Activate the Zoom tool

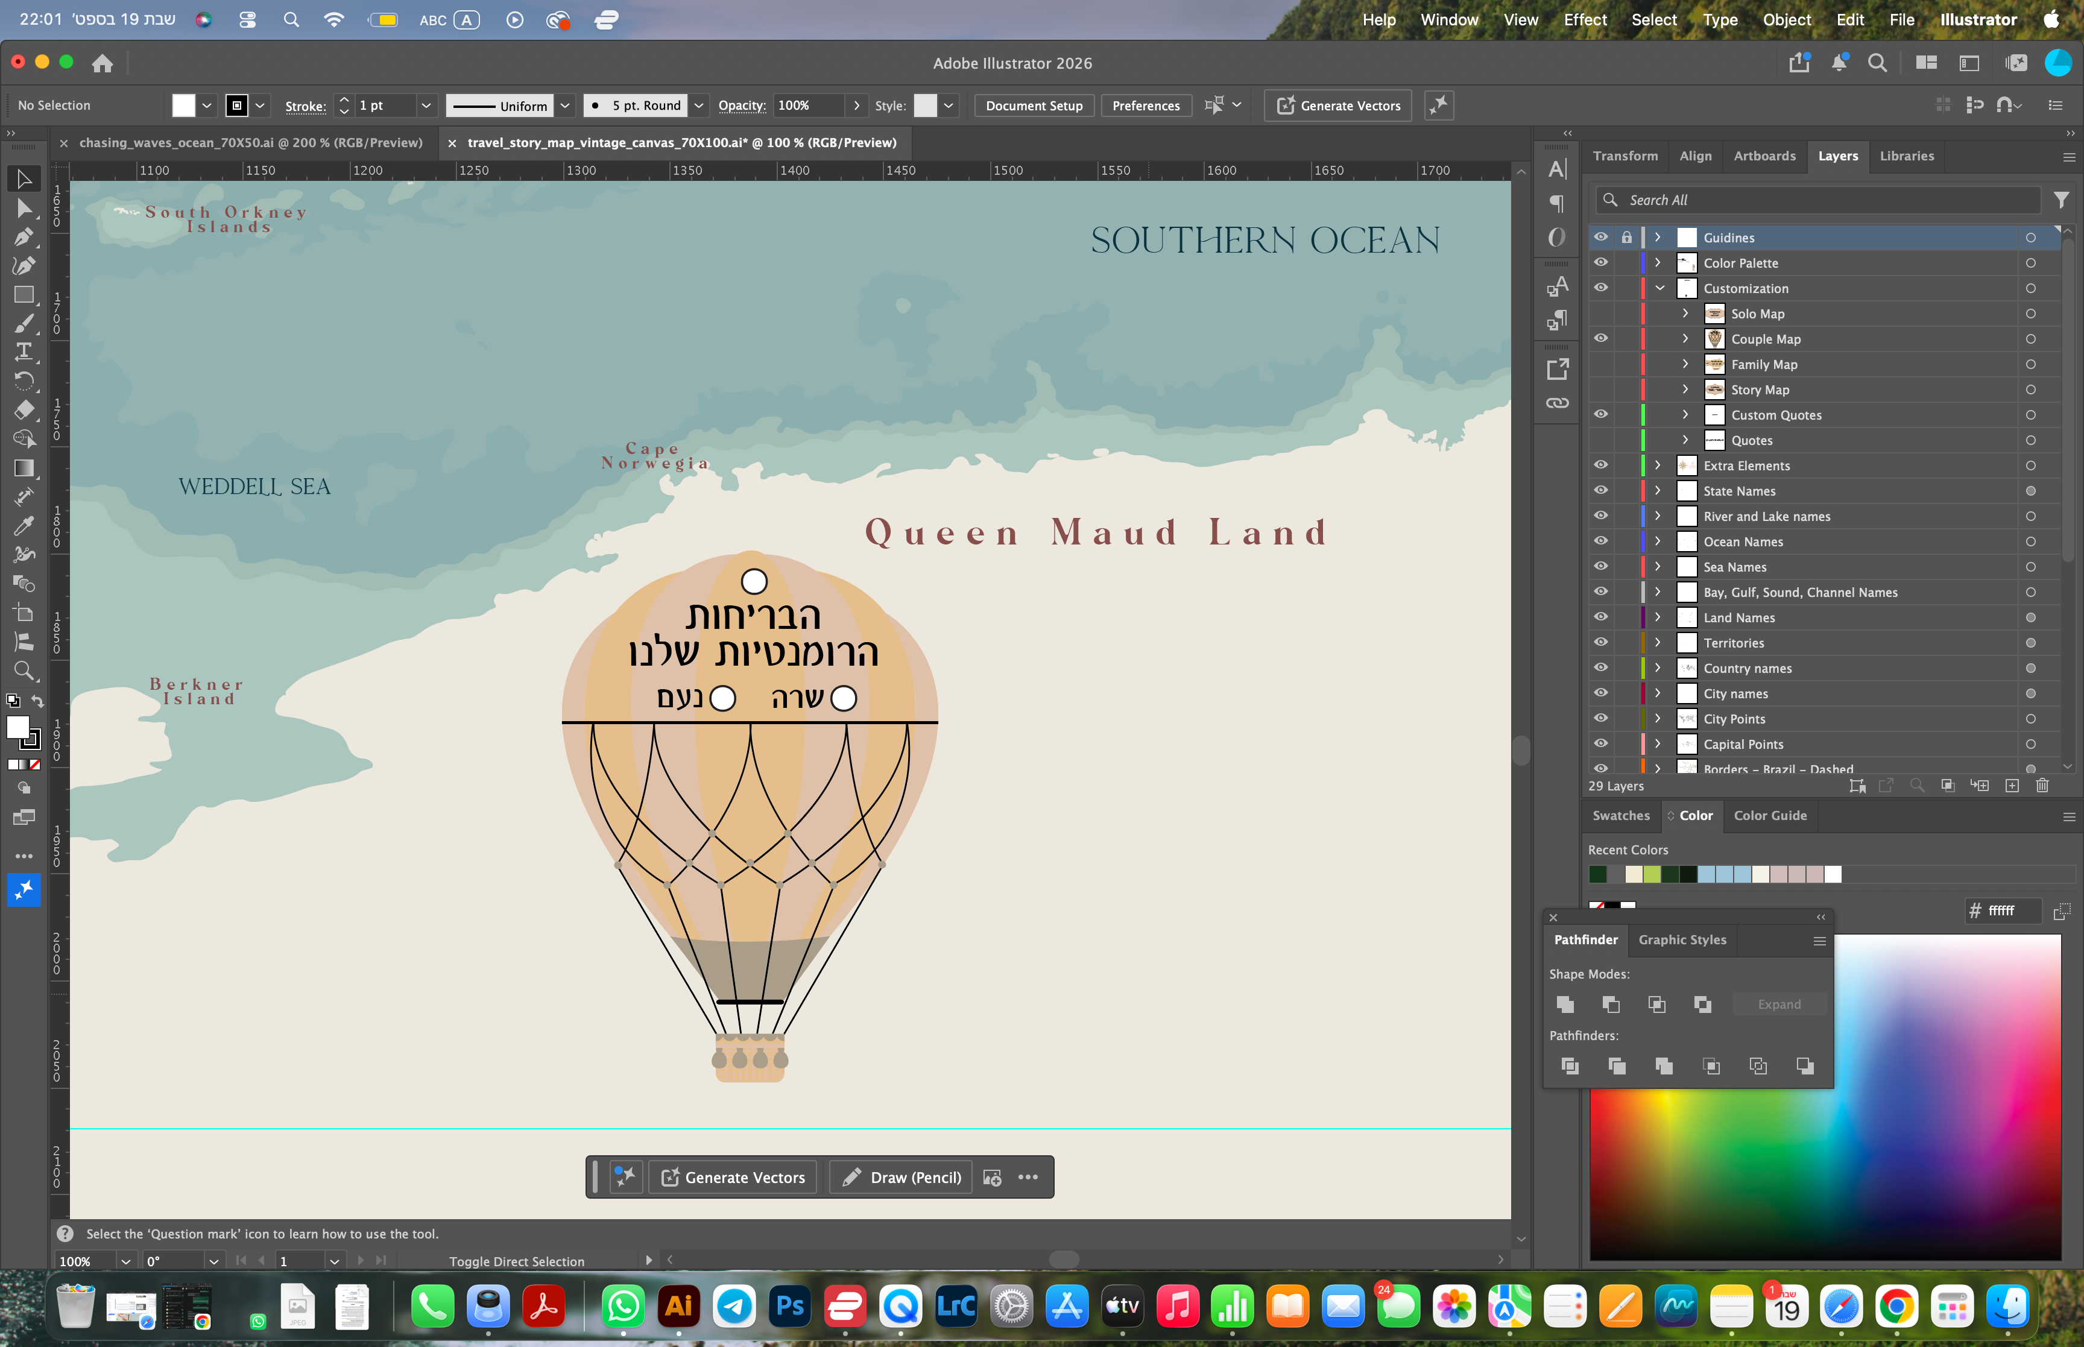pos(24,671)
